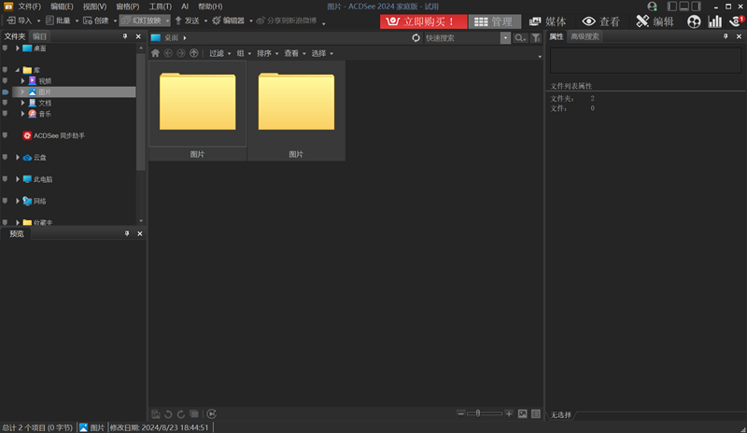Click the up-one-level arrow icon
This screenshot has height=433, width=747.
click(193, 53)
